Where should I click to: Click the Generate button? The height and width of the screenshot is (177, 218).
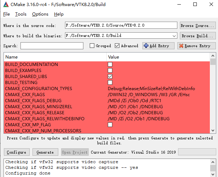coord(45,152)
